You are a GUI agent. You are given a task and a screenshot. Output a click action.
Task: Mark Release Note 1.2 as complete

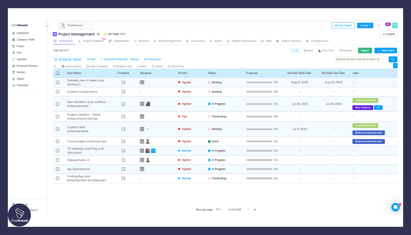(123, 160)
